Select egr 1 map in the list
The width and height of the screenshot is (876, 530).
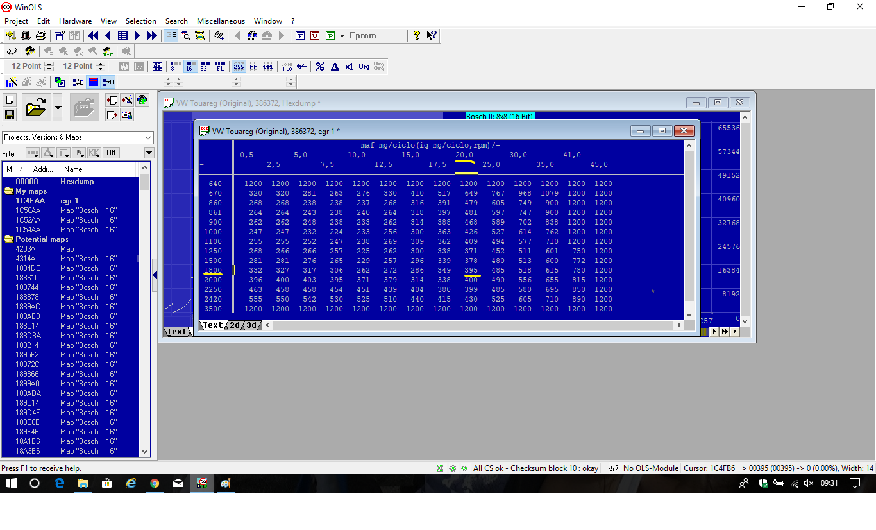click(69, 201)
